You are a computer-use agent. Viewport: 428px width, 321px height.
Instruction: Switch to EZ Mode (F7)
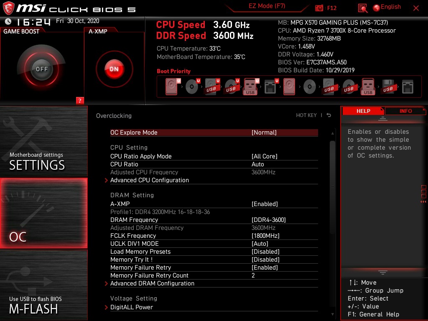pyautogui.click(x=267, y=6)
